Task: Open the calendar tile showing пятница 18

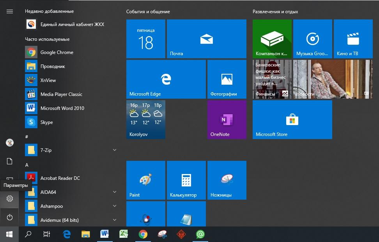Action: (146, 39)
